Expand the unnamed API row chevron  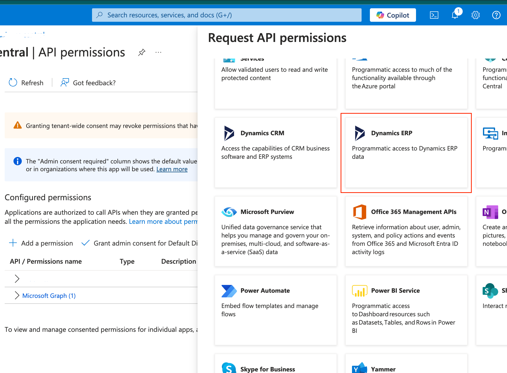[x=17, y=279]
